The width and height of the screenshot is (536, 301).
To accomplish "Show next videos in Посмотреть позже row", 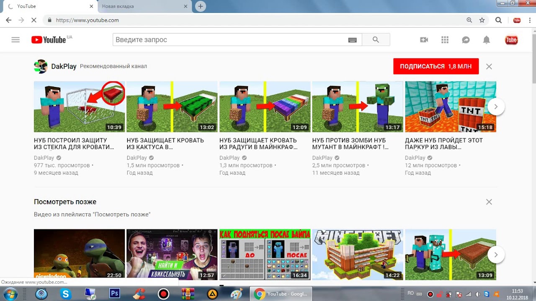I will (x=496, y=255).
